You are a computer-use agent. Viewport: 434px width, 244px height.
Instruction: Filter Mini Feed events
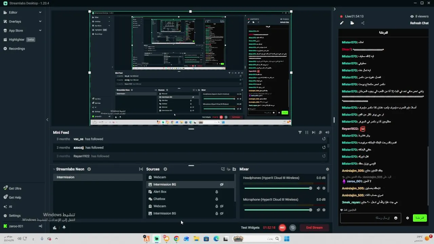pos(300,133)
